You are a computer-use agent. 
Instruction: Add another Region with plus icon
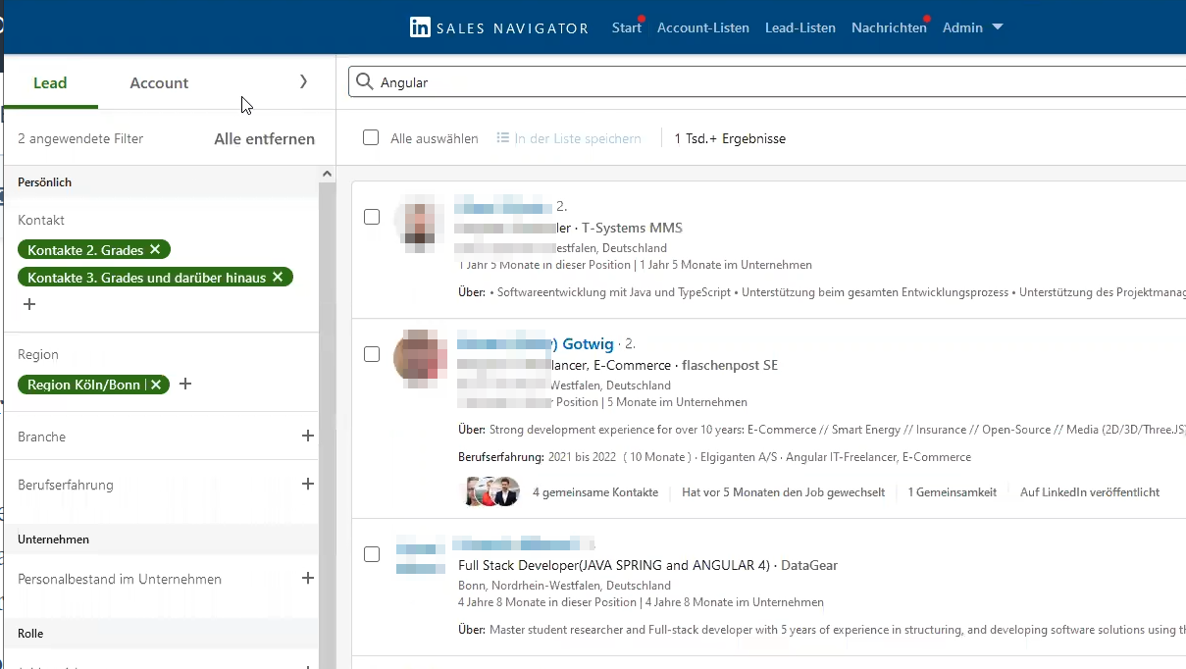[185, 384]
